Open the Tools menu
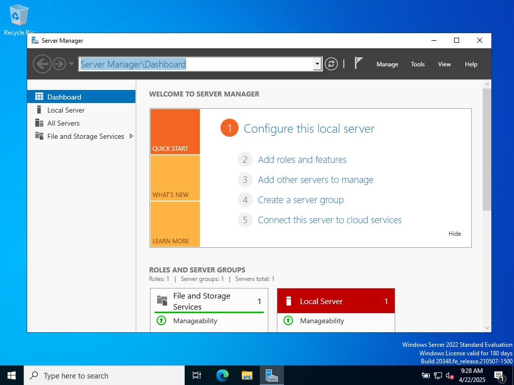The height and width of the screenshot is (385, 514). tap(418, 64)
